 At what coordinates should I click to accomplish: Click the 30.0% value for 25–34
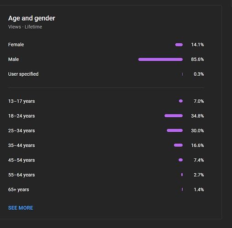pos(197,130)
